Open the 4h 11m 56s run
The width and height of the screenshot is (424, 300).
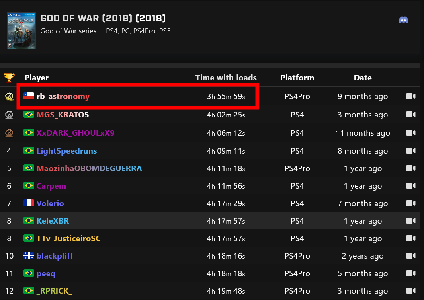point(226,186)
